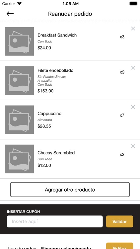Image resolution: width=140 pixels, height=249 pixels.
Task: Tap the x3 quantity of Breakfast Sandwich
Action: point(122,37)
